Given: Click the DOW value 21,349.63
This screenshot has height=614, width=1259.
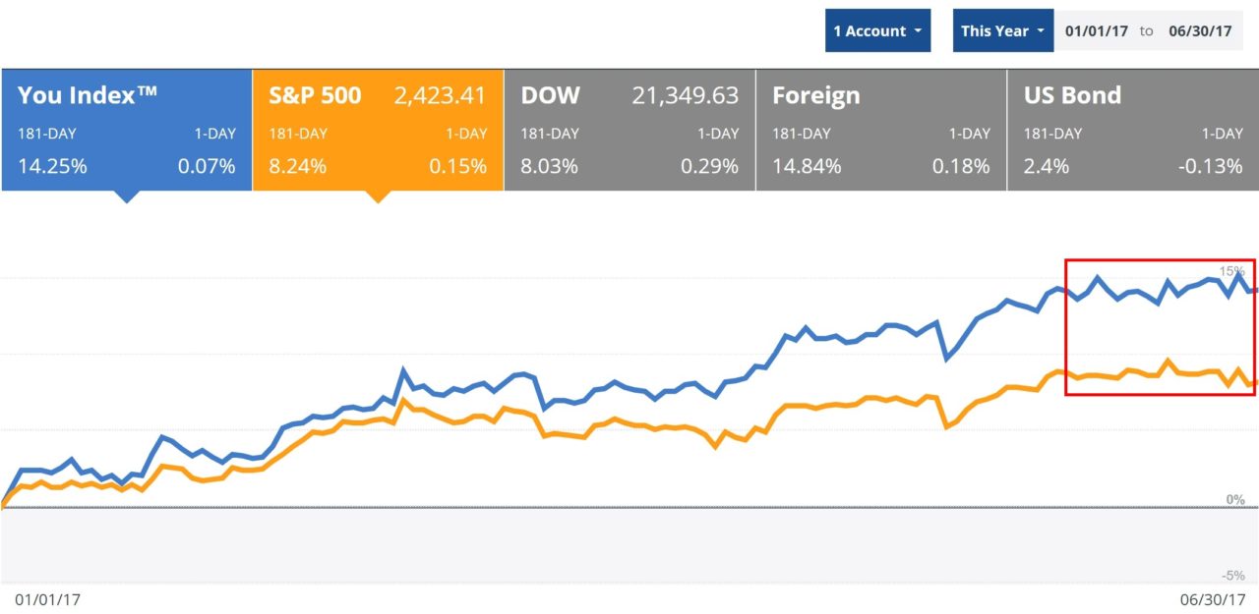Looking at the screenshot, I should (685, 95).
